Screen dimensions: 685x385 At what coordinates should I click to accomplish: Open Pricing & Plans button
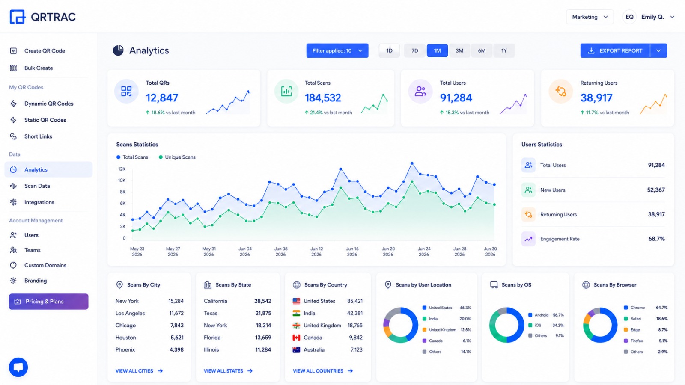coord(49,302)
